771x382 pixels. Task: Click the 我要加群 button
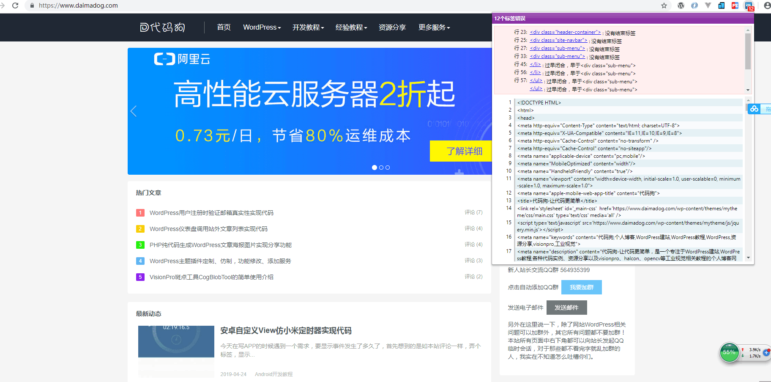[581, 287]
